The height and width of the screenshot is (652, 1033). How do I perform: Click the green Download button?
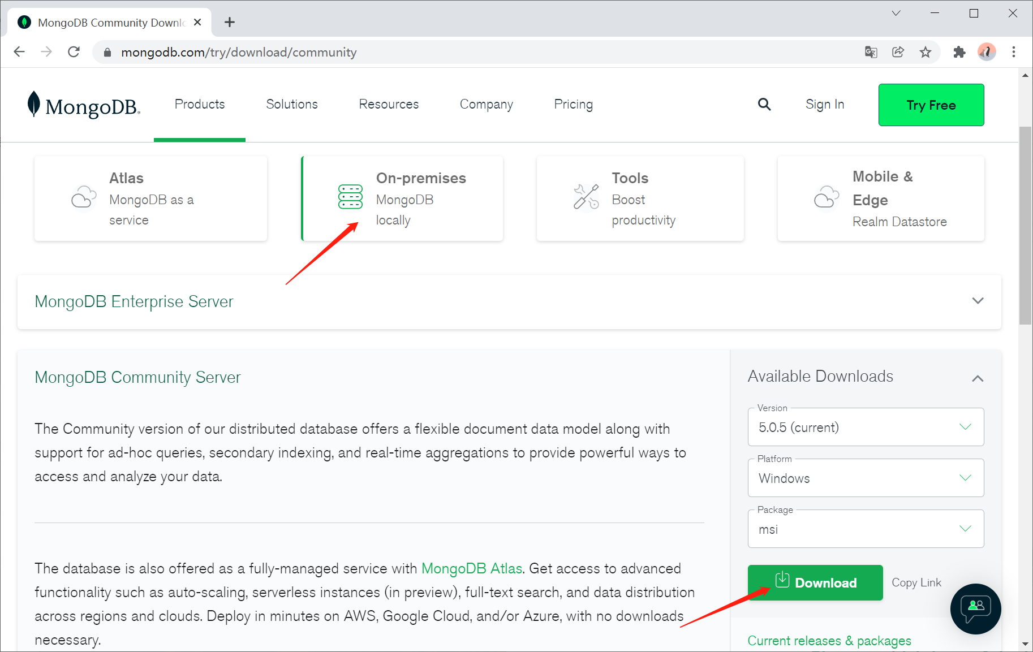(x=815, y=582)
